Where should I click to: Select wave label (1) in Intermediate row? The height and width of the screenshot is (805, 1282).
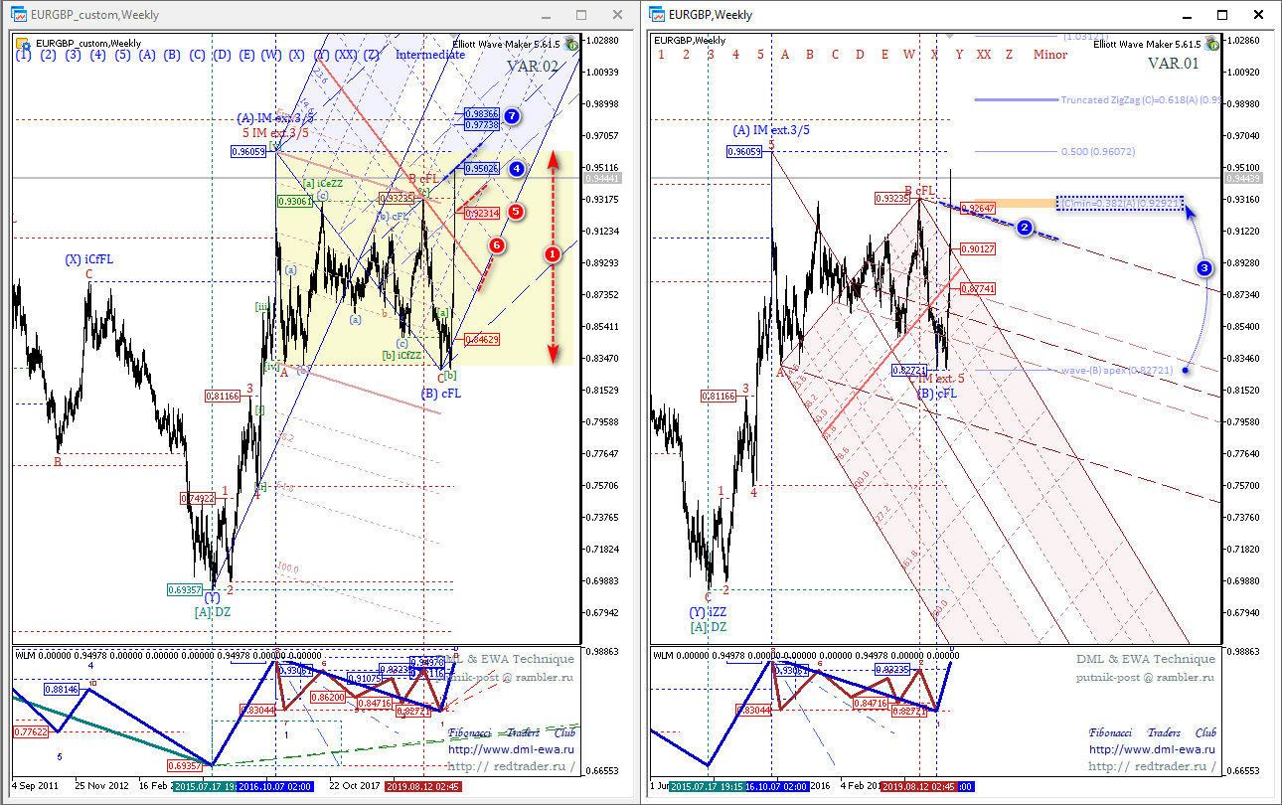click(x=22, y=55)
